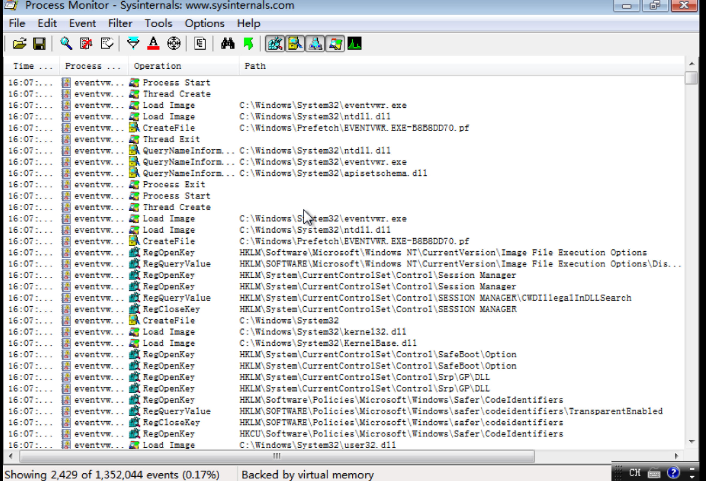Click the Open log file icon

(x=19, y=44)
